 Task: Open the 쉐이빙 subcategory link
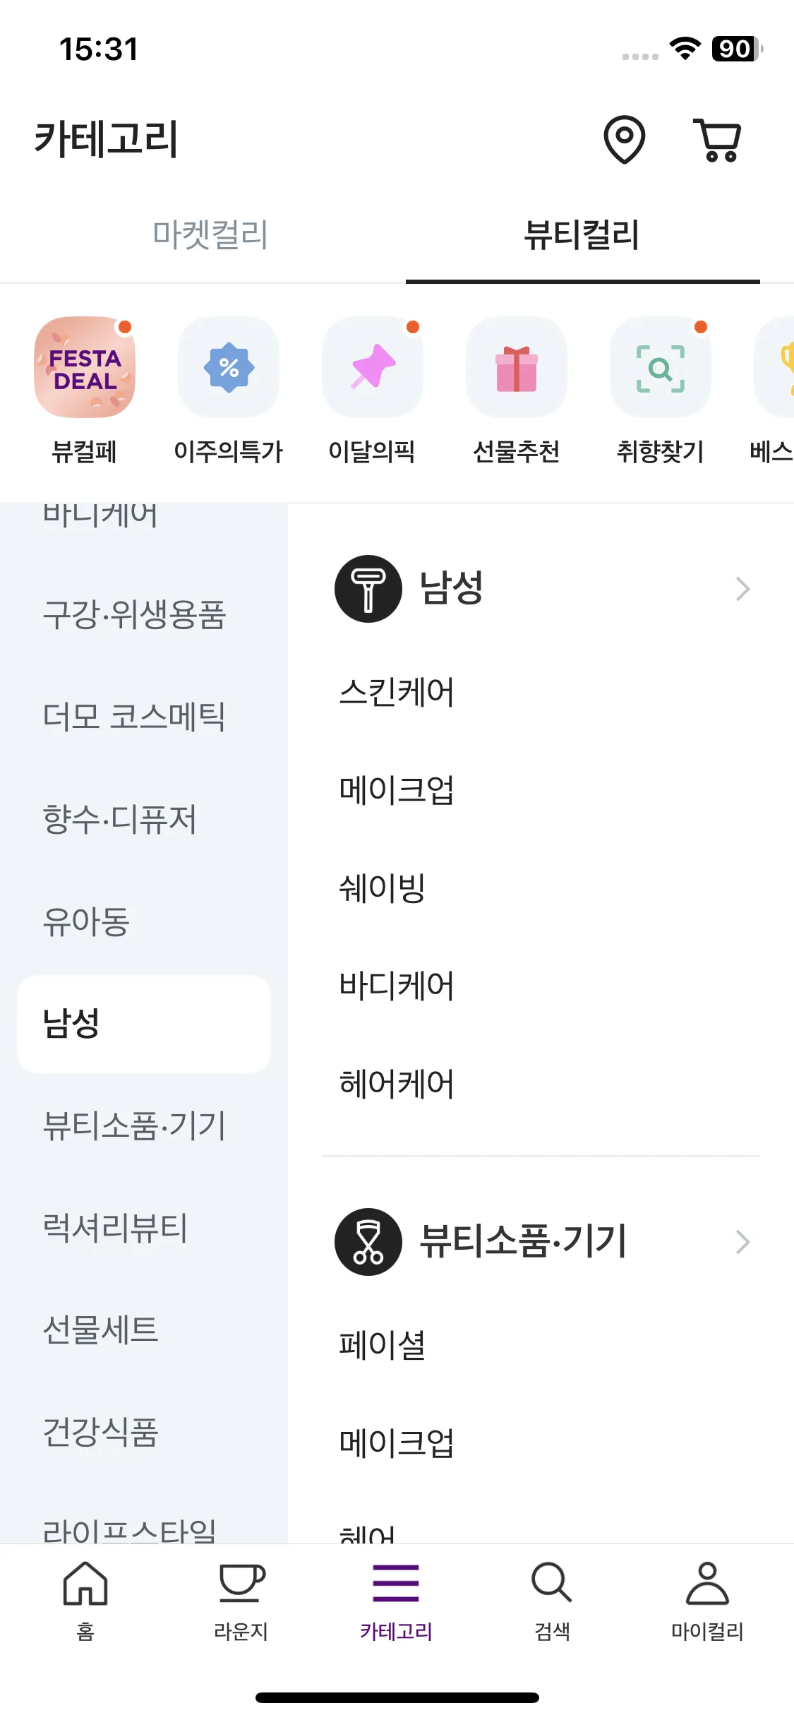point(382,888)
